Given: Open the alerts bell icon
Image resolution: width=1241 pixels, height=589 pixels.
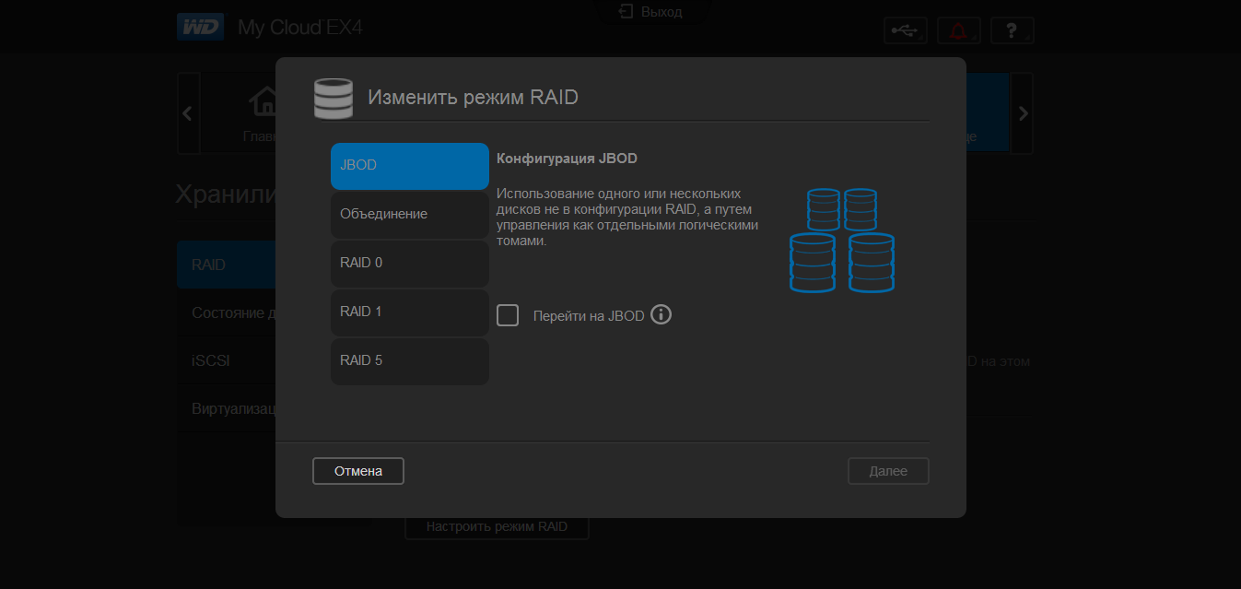Looking at the screenshot, I should click(x=959, y=30).
